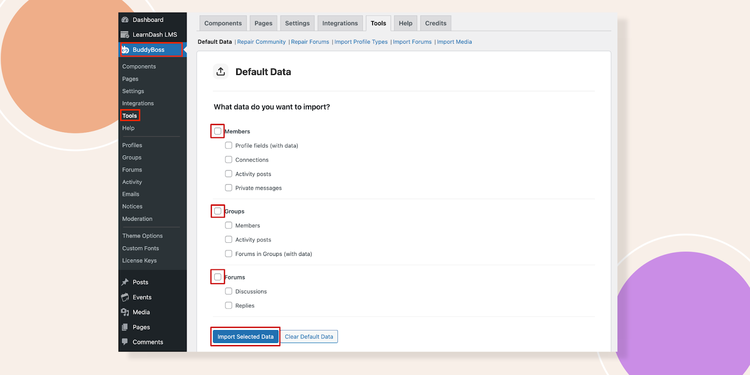Select the Default Data sub-navigation item
This screenshot has height=375, width=750.
(215, 42)
